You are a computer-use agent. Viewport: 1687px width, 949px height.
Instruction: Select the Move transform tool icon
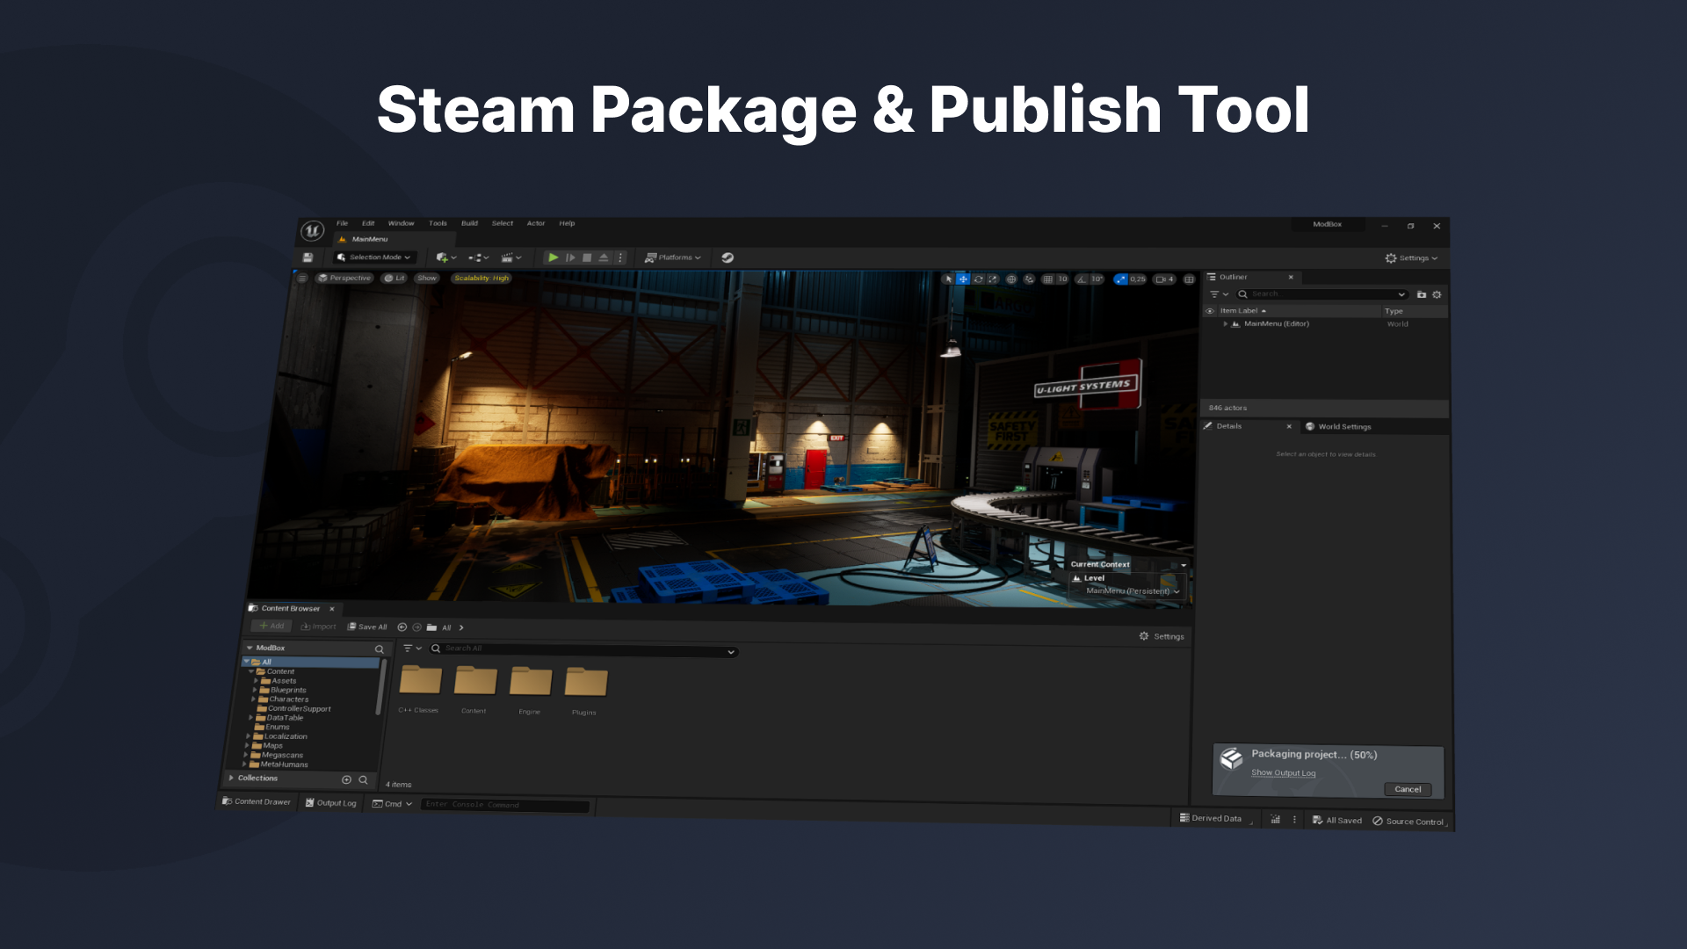[x=963, y=279]
